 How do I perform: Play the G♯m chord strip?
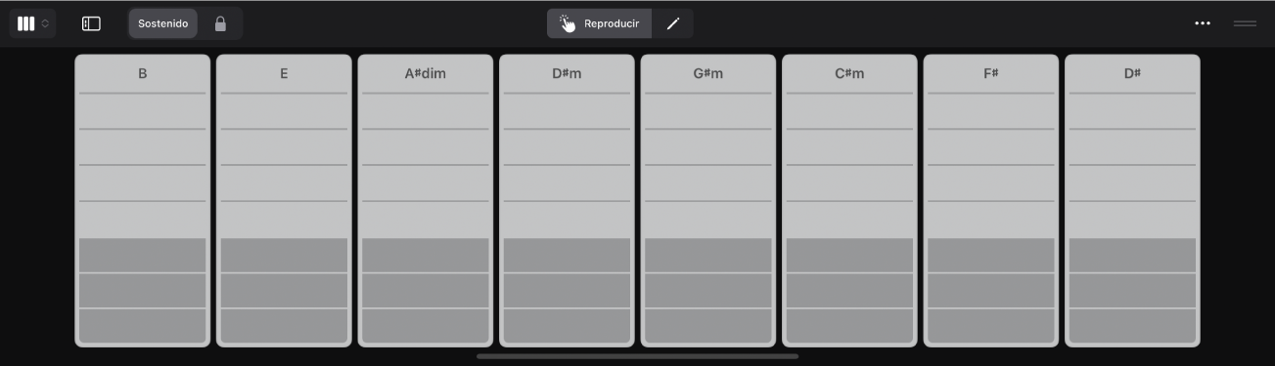point(708,200)
